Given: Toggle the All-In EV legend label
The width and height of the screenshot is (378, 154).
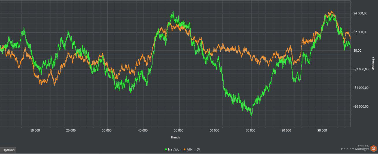Looking at the screenshot, I should pyautogui.click(x=193, y=149).
